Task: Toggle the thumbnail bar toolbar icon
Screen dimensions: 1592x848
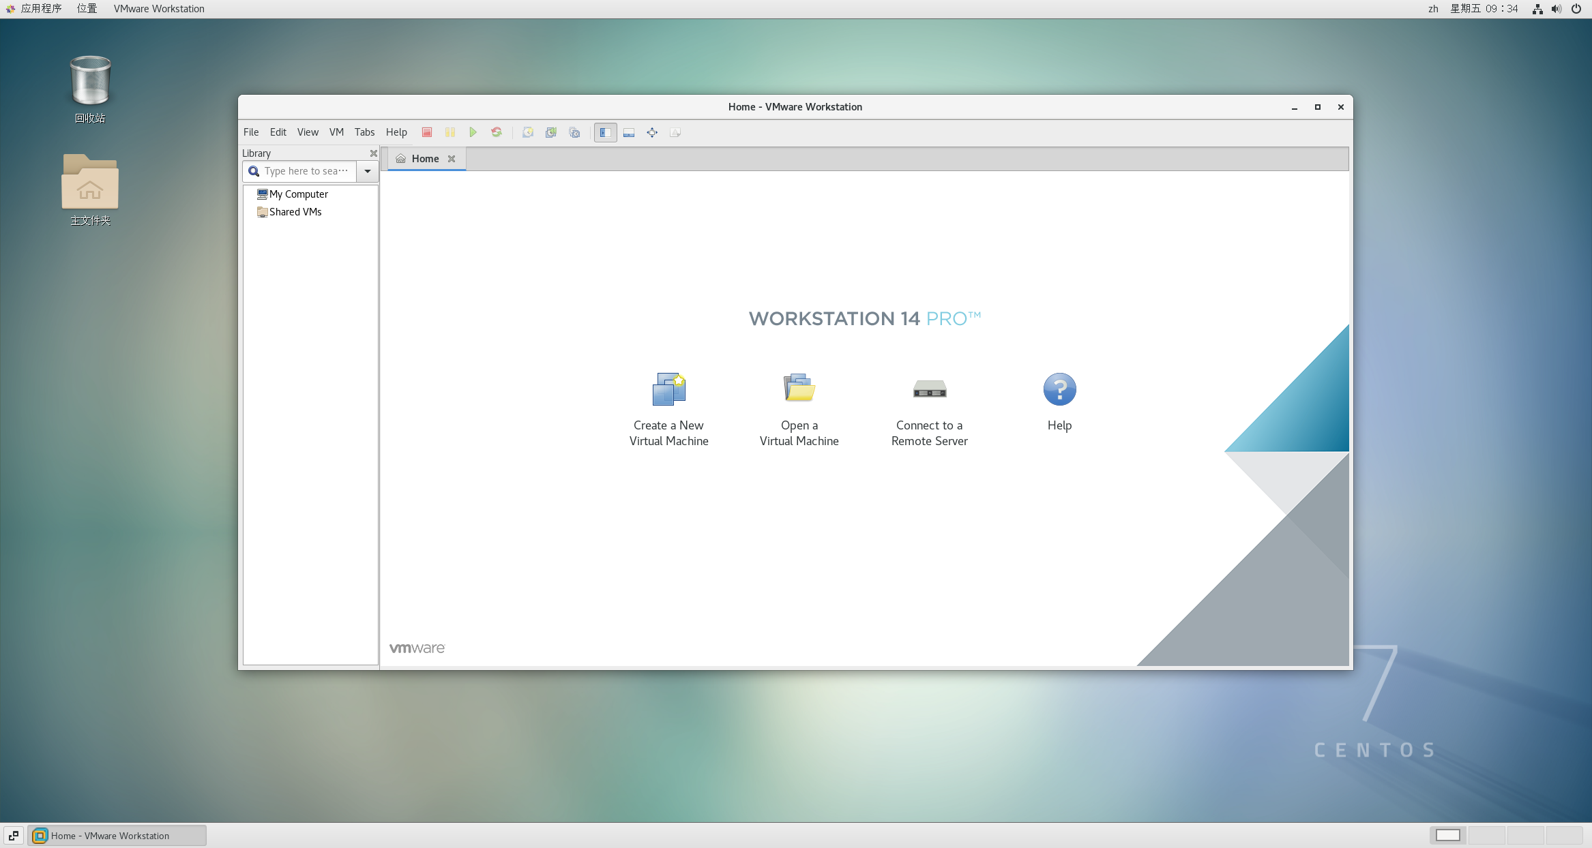Action: [629, 132]
